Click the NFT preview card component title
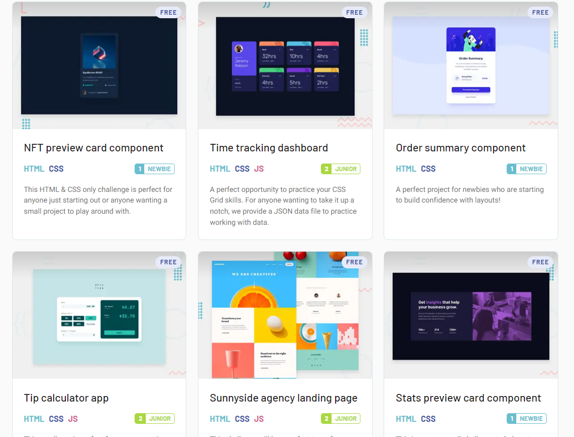Screen dimensions: 574x437 coord(94,148)
